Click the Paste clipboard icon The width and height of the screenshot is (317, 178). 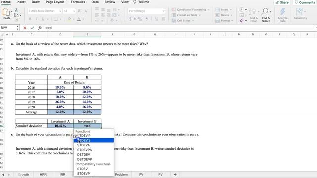click(6, 12)
